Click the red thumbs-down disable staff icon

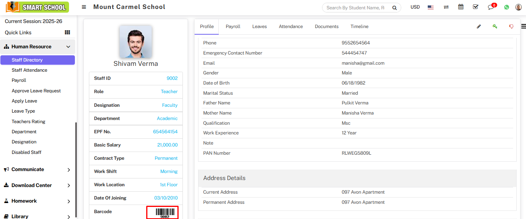click(511, 26)
